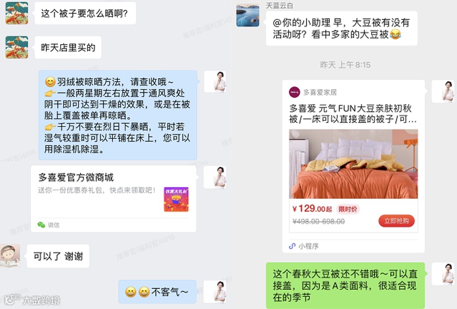
Task: Open the orange bedding product image
Action: click(353, 164)
